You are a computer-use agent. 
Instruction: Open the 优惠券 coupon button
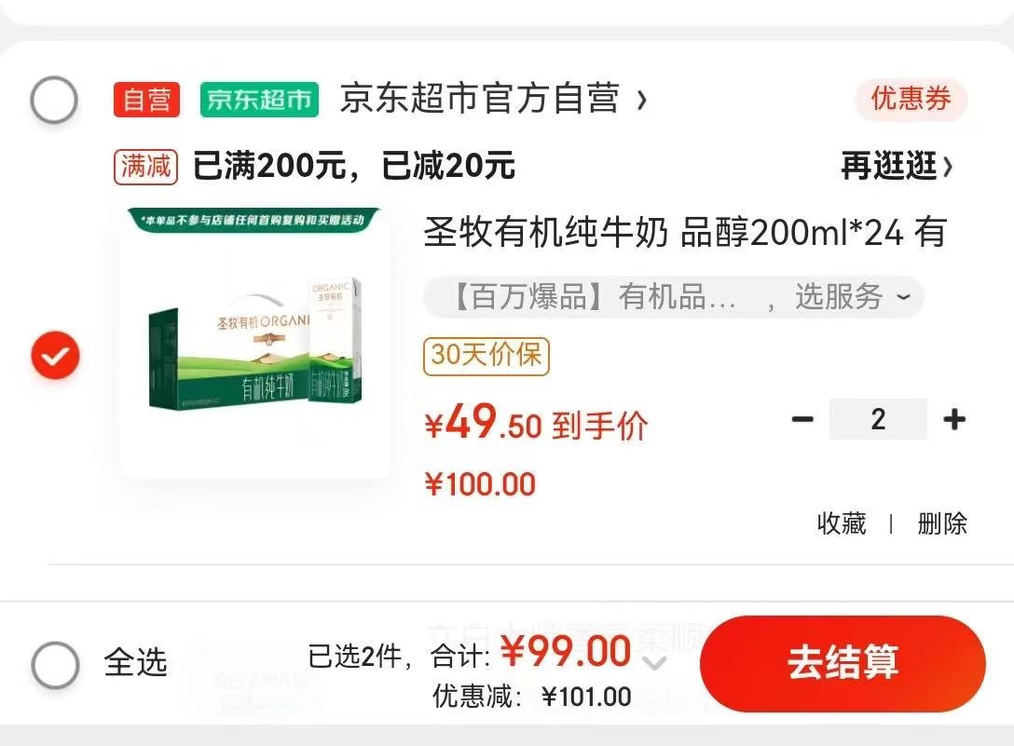coord(911,99)
